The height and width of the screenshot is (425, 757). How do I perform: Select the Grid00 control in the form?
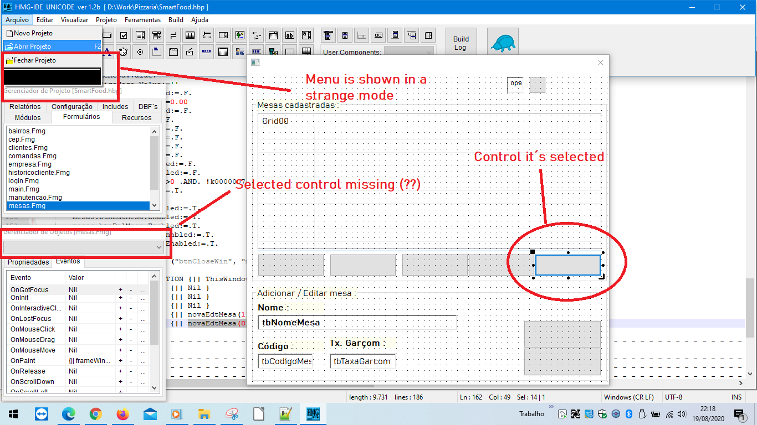tap(429, 181)
